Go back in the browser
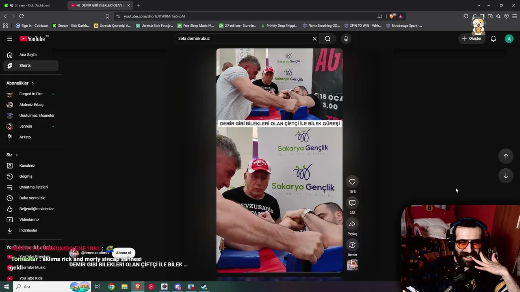The width and height of the screenshot is (520, 292). click(x=5, y=16)
